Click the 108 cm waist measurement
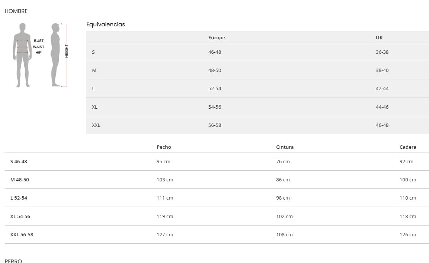This screenshot has width=429, height=263. tap(284, 235)
